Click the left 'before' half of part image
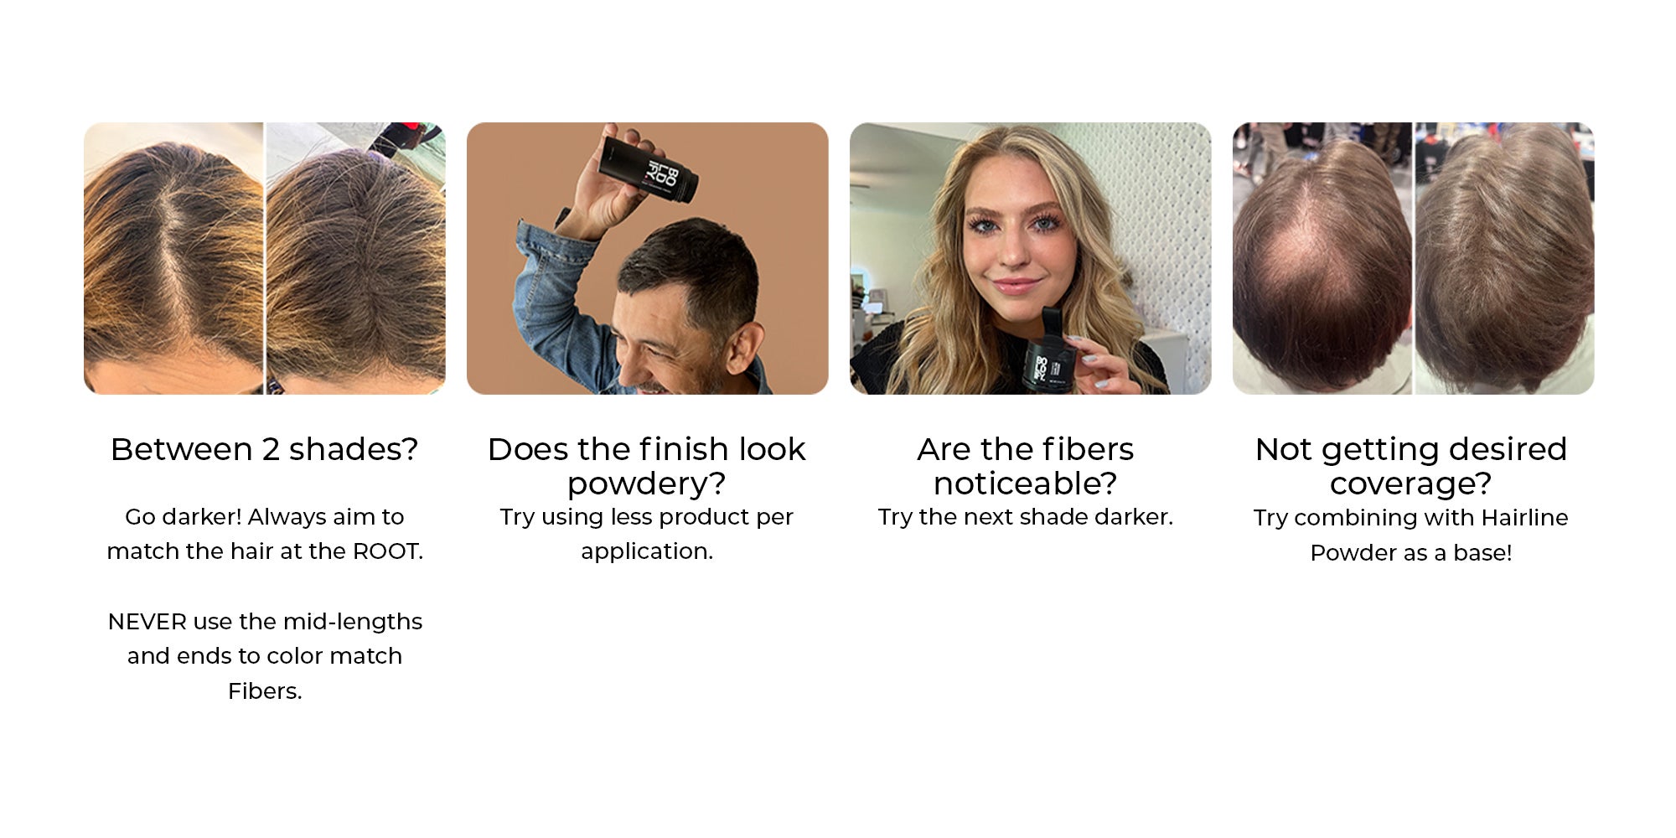Viewport: 1676px width, 838px height. [x=173, y=258]
